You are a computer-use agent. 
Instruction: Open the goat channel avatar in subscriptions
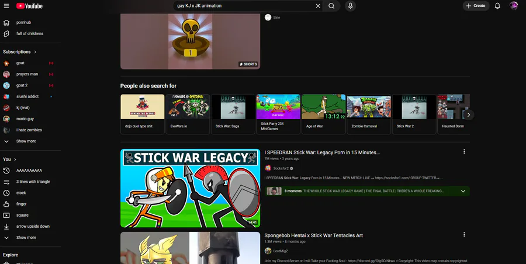(x=6, y=63)
